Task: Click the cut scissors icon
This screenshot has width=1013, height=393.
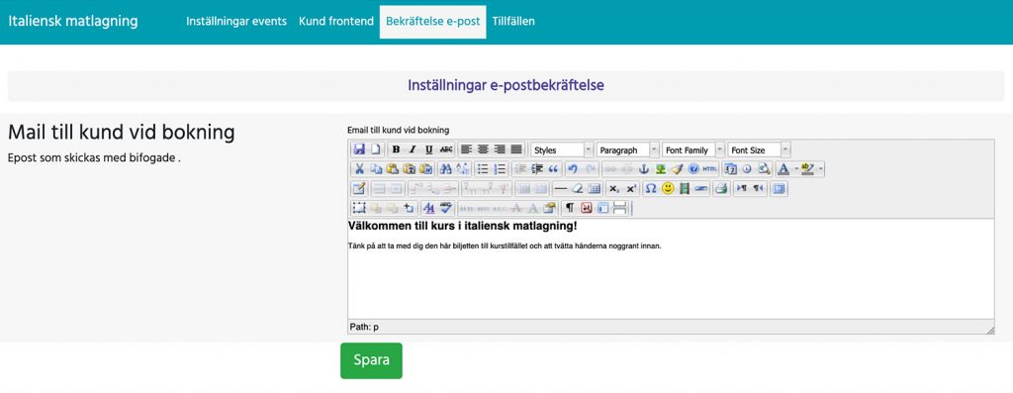Action: 359,169
